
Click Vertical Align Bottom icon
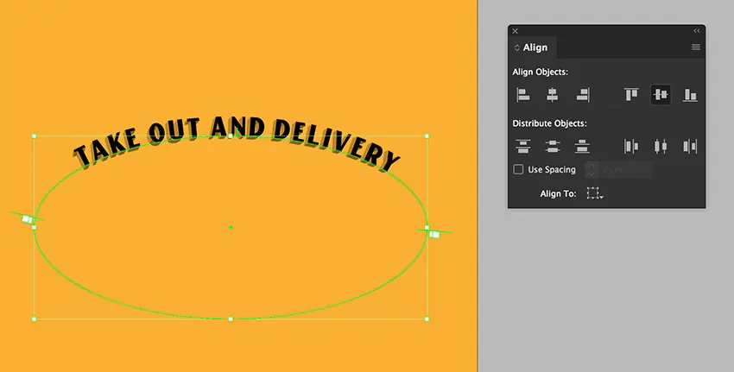690,95
